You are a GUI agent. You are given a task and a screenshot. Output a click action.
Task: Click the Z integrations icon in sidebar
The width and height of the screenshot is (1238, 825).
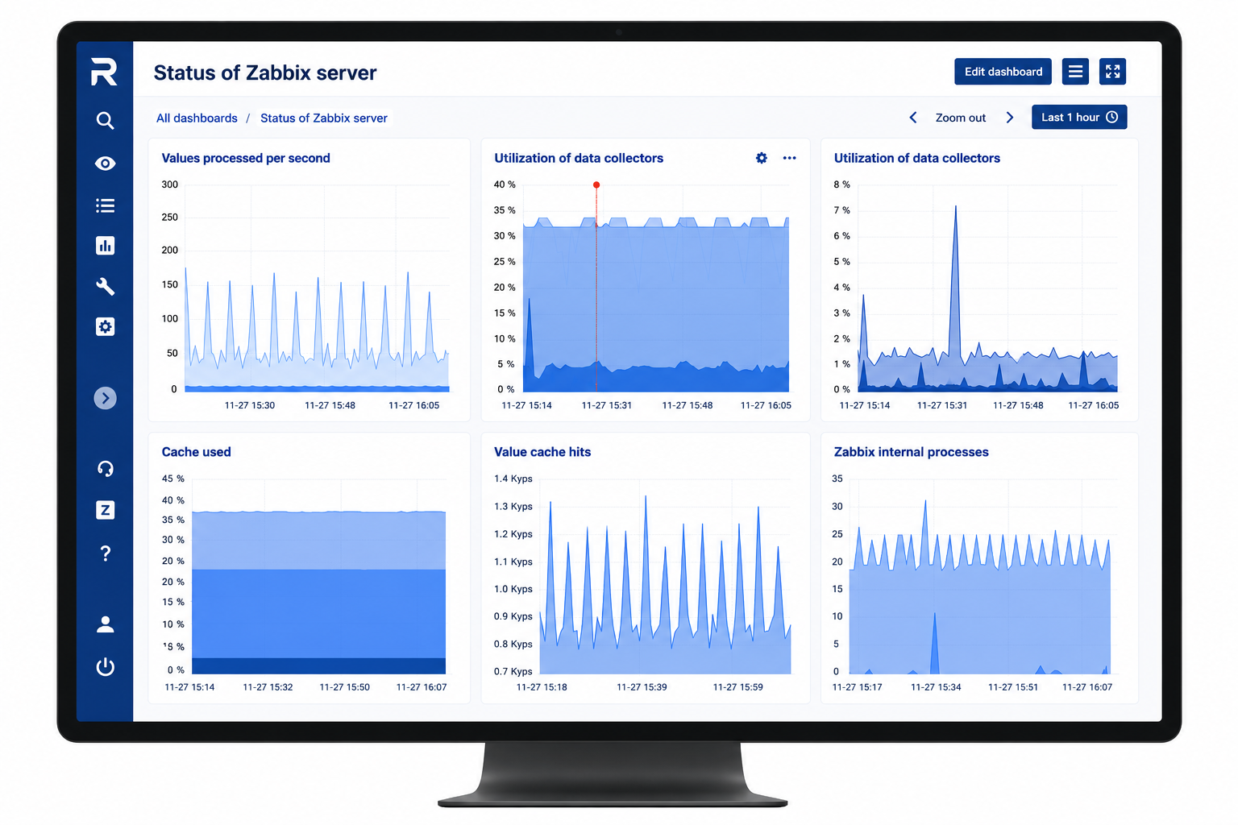[105, 510]
